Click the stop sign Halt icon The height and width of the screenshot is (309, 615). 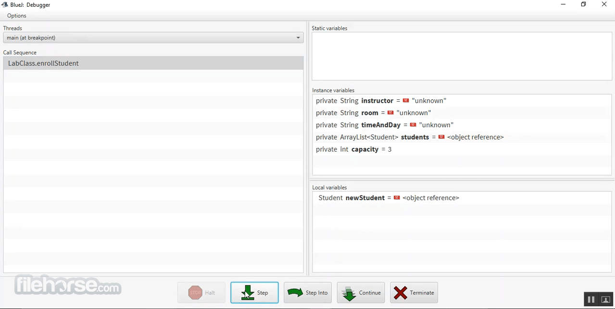pos(195,293)
